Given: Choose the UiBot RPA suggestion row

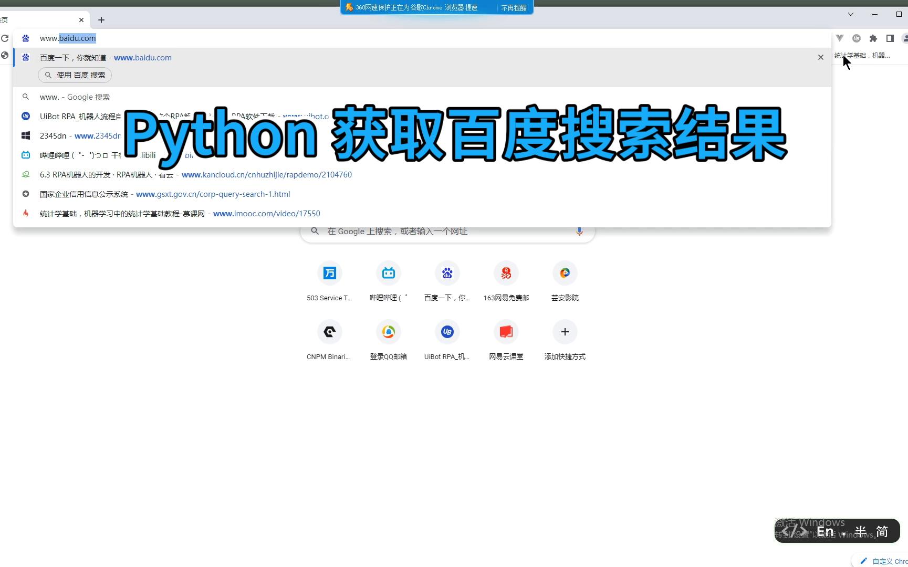Looking at the screenshot, I should tap(422, 117).
